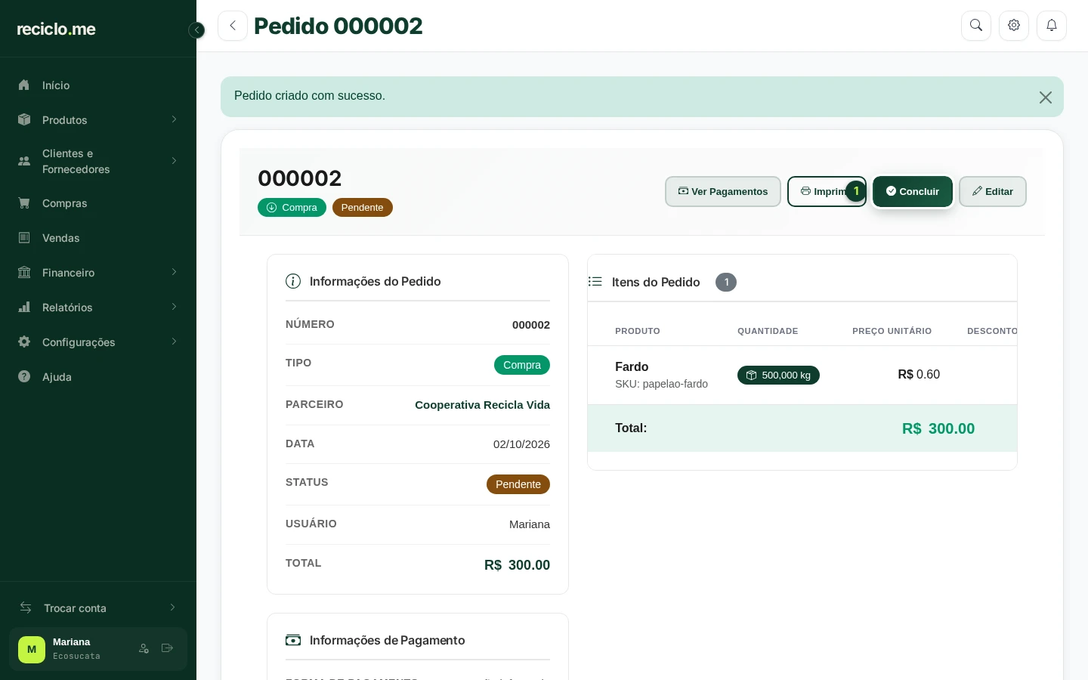Click the Pendente badge in STATUS row

tap(518, 484)
